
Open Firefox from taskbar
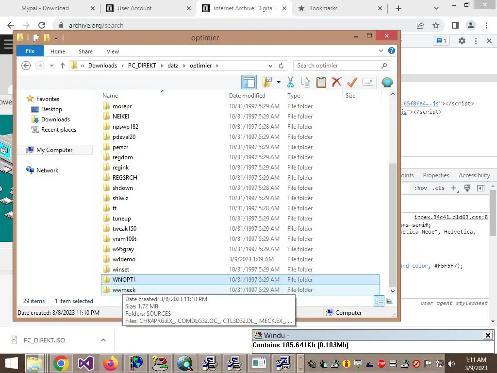click(x=110, y=363)
